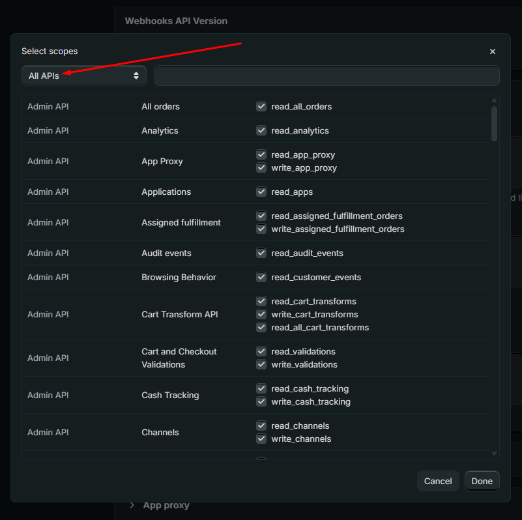Click scroll down arrow in scopes list
The width and height of the screenshot is (522, 520).
click(x=494, y=454)
